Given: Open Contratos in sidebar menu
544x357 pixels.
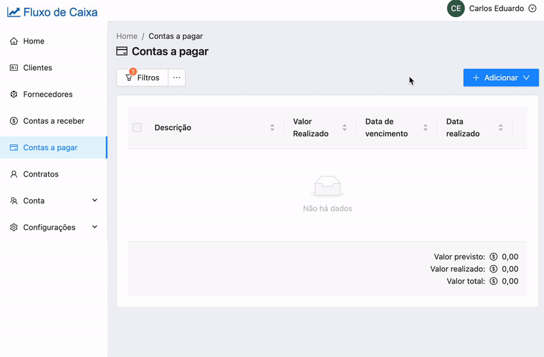Looking at the screenshot, I should (54, 174).
